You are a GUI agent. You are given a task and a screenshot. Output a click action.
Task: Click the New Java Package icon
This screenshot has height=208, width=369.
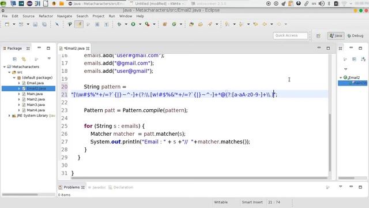(165, 24)
